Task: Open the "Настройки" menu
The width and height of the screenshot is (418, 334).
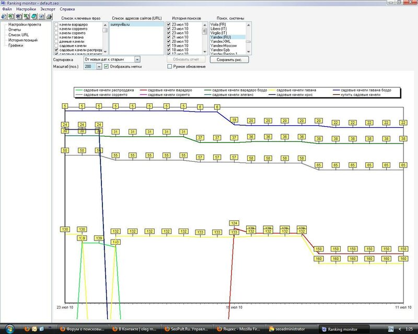Action: point(26,9)
